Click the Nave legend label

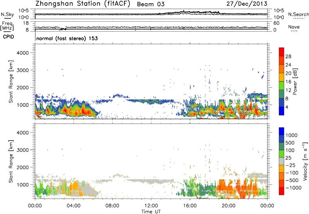[294, 27]
